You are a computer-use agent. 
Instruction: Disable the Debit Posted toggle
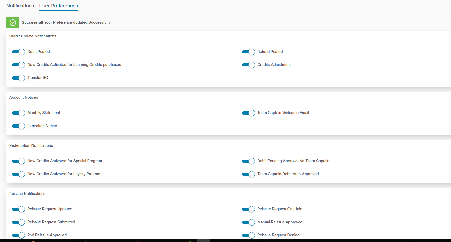[18, 52]
